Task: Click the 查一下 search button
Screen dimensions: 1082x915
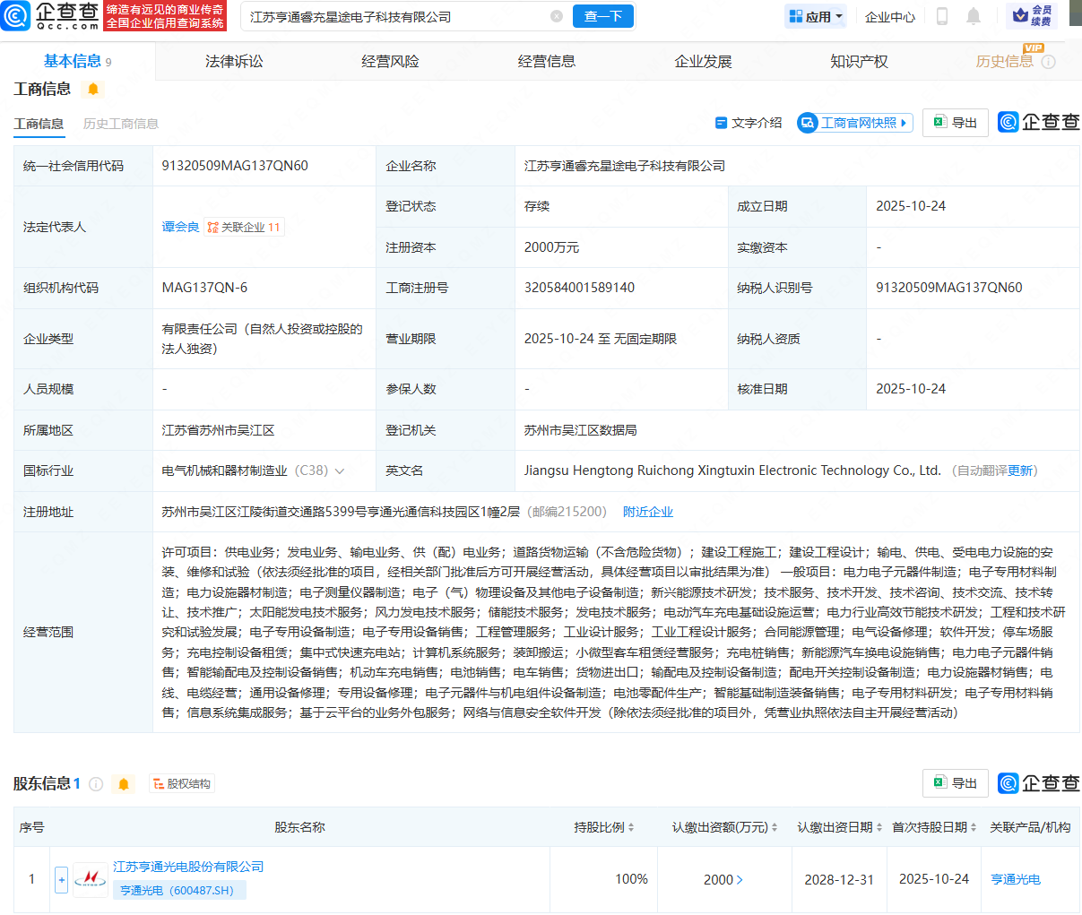Action: click(x=602, y=16)
